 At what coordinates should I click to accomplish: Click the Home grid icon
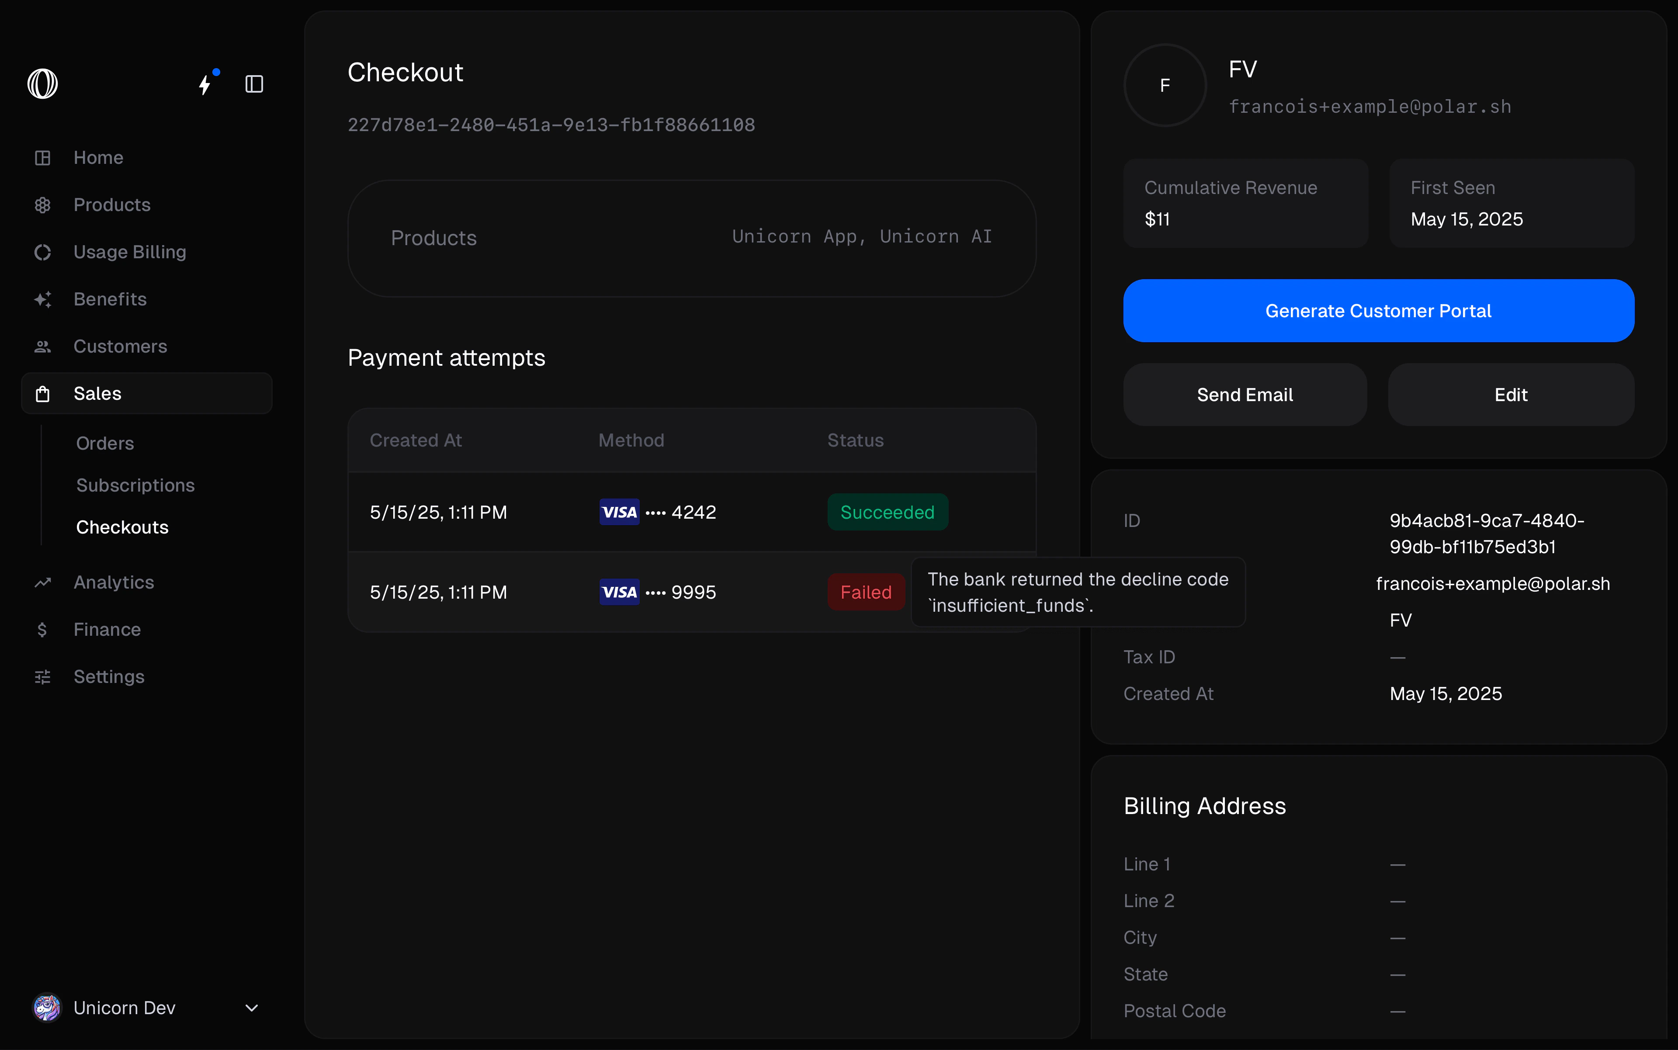click(42, 158)
